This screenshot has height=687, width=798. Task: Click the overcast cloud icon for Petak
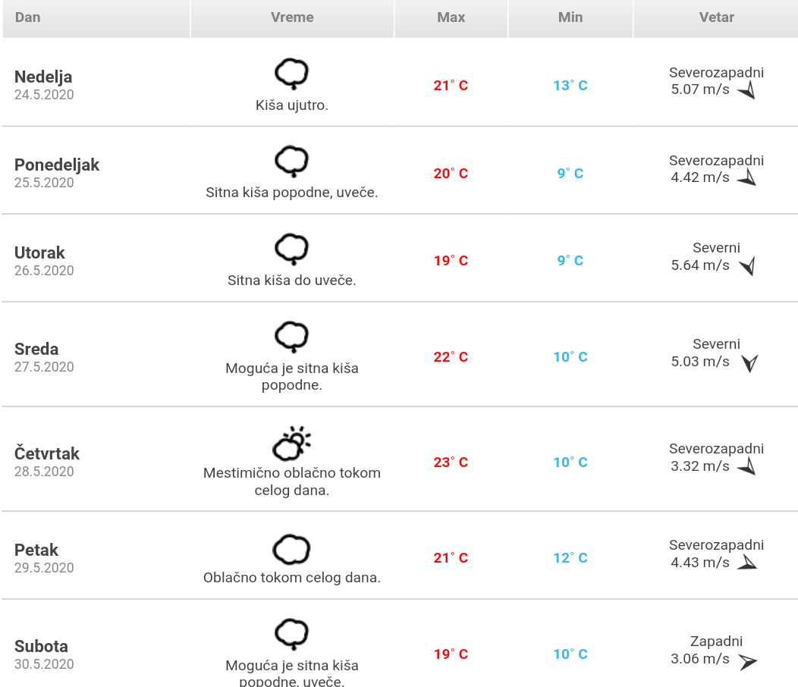click(291, 550)
